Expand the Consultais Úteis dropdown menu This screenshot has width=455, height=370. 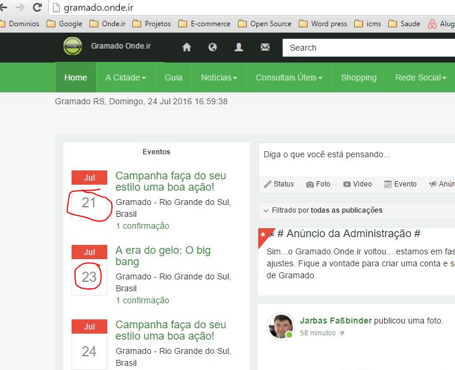(x=289, y=77)
